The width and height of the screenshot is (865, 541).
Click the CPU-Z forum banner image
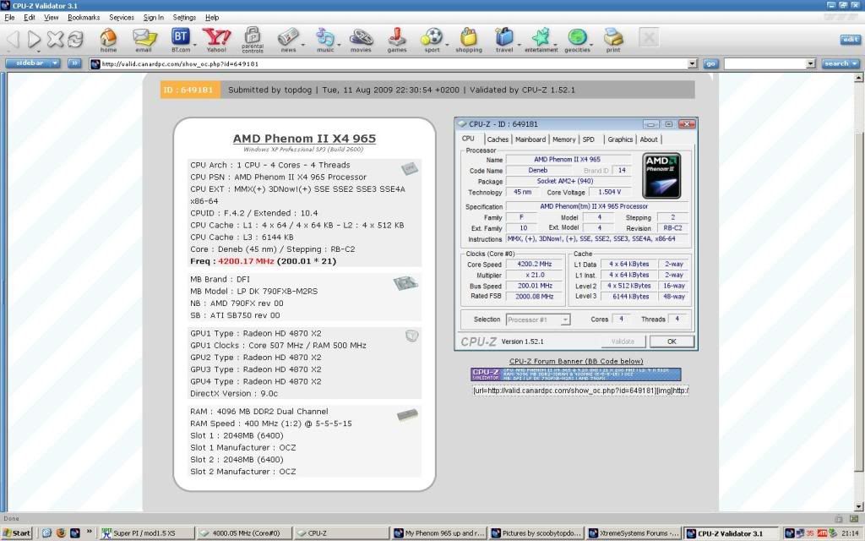[x=576, y=374]
